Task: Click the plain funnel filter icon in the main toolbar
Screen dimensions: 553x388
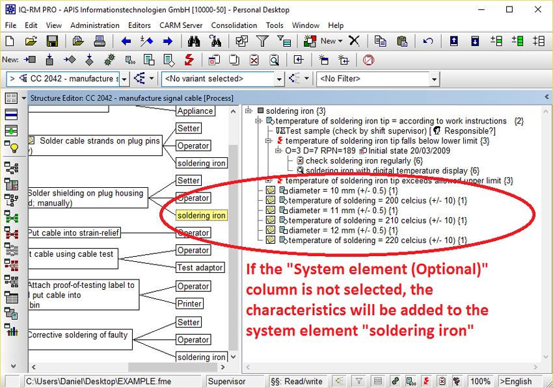Action: [x=262, y=41]
